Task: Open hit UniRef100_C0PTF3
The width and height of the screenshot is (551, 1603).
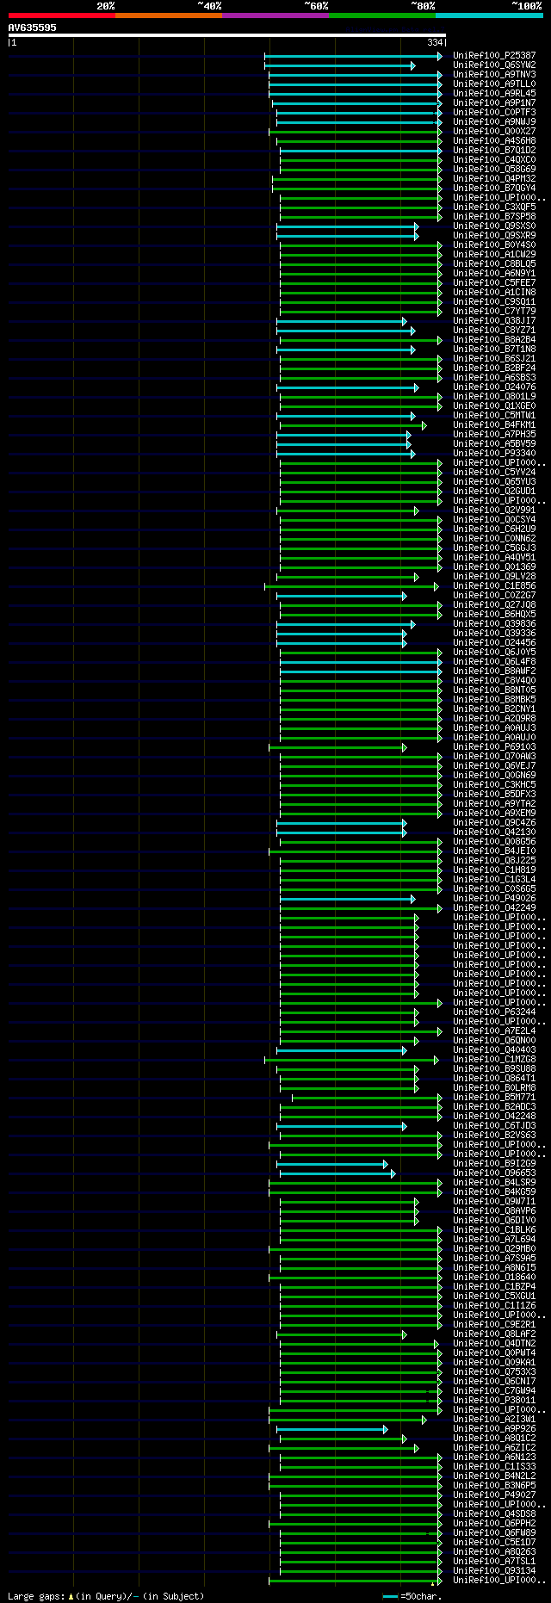Action: [494, 113]
